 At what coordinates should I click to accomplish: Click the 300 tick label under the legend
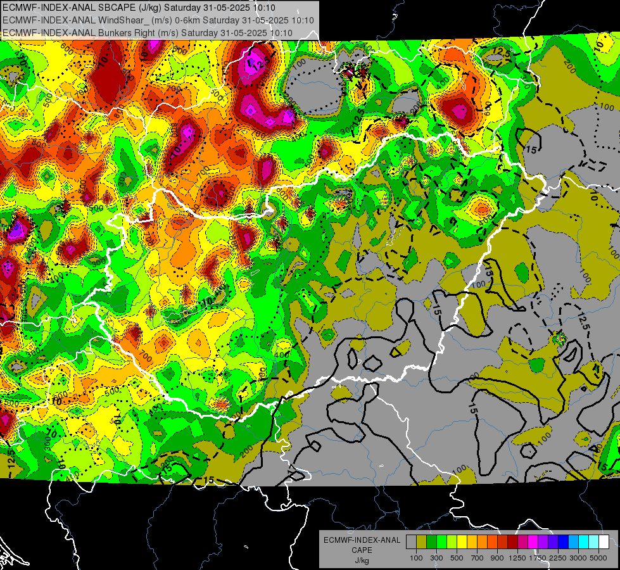436,558
